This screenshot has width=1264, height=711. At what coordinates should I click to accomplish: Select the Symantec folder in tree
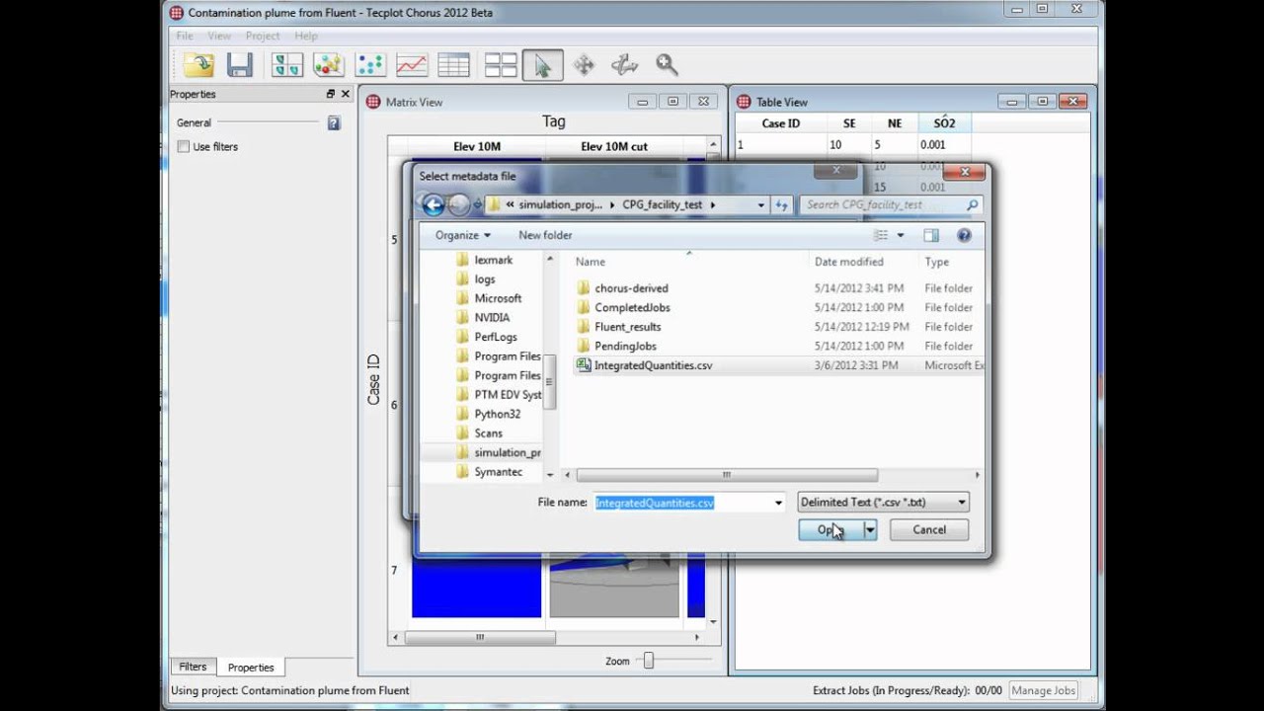click(498, 472)
